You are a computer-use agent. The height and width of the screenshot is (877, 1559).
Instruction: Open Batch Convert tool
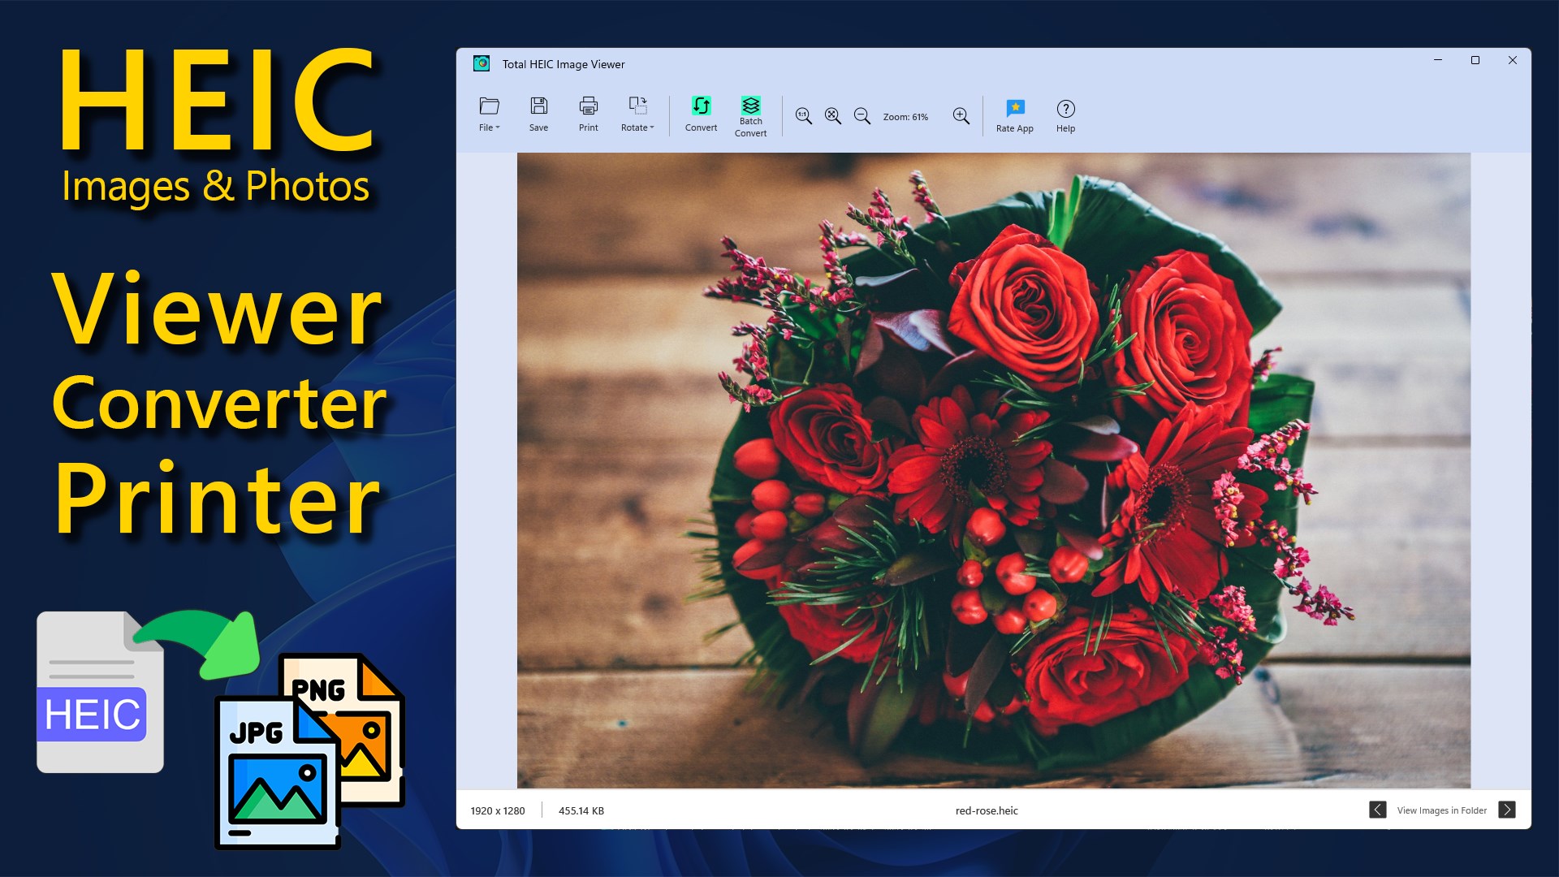(x=750, y=115)
